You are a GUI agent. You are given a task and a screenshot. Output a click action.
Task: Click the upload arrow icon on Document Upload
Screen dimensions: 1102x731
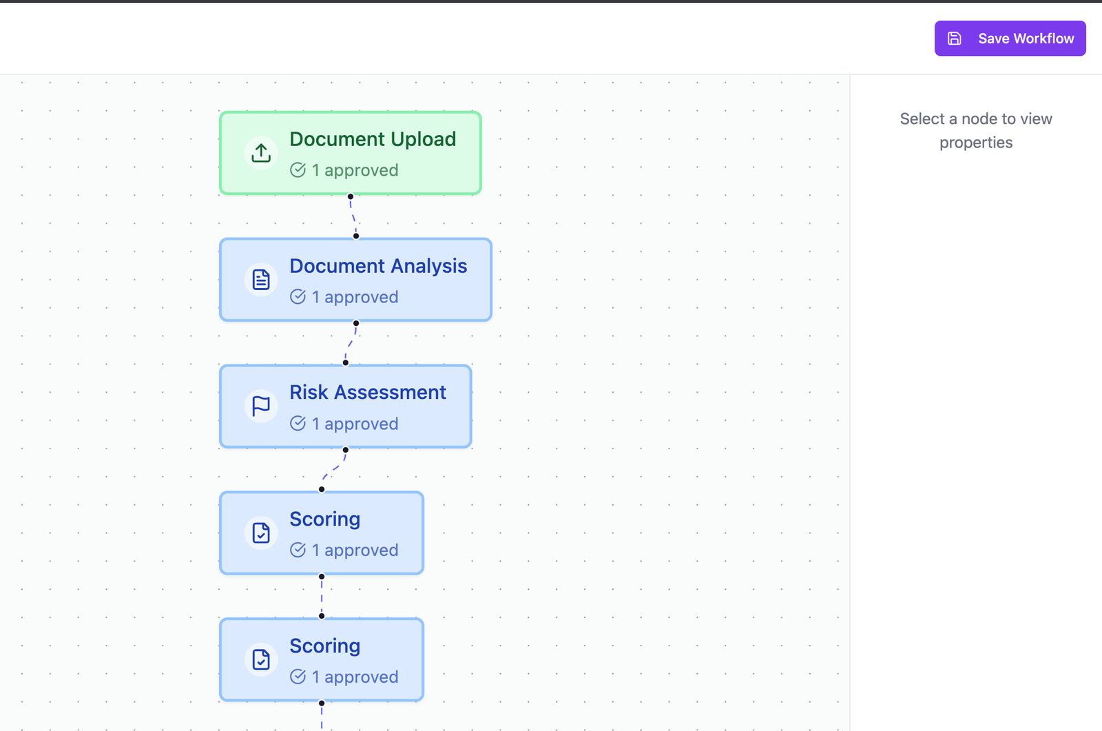tap(261, 153)
